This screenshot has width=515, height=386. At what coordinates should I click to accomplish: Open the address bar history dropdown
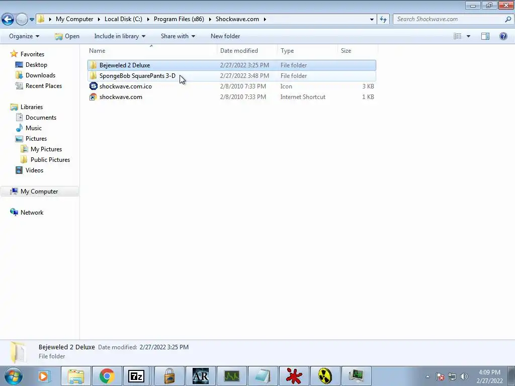(372, 20)
